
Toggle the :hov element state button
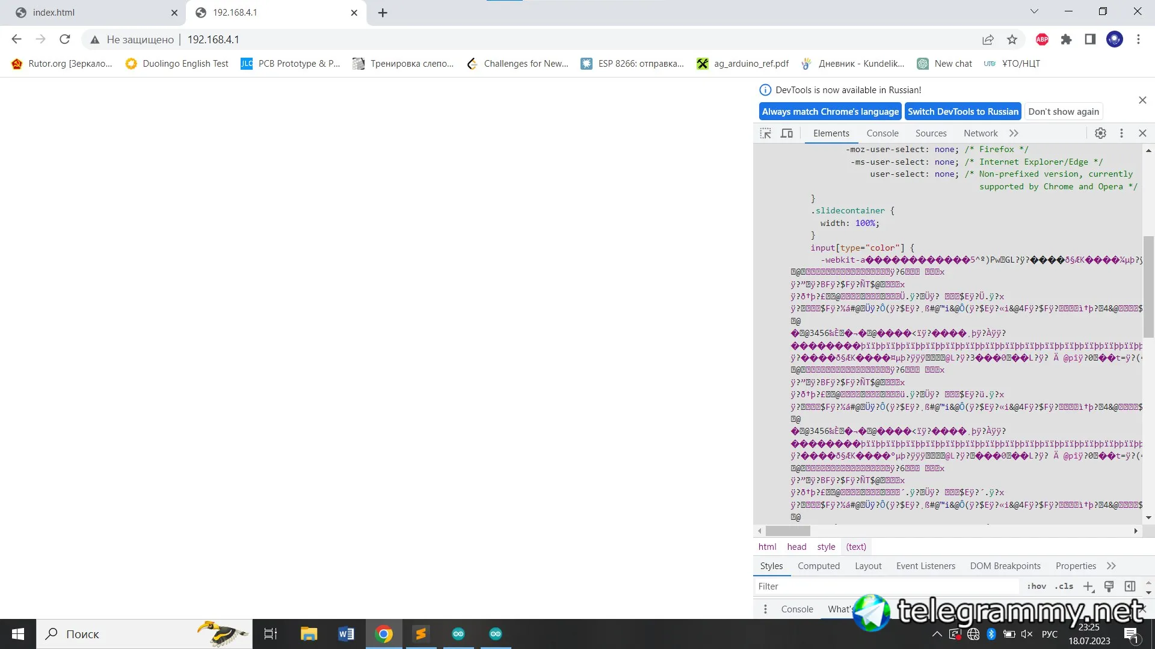click(x=1036, y=586)
